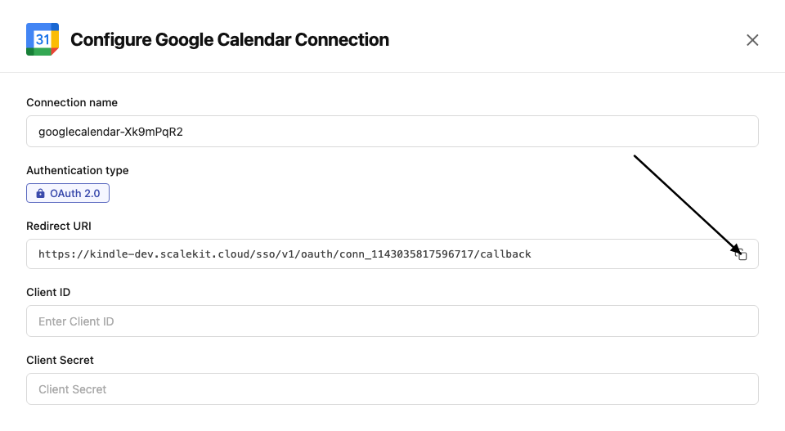Focus the Connection name input field
This screenshot has width=785, height=431.
tap(392, 132)
